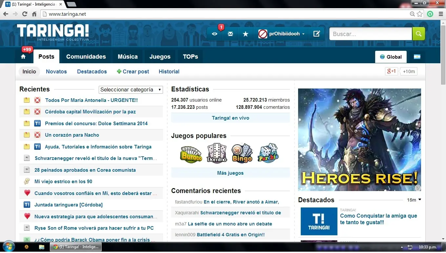Click the Heroes Rise advertisement banner
Image resolution: width=446 pixels, height=253 pixels.
tap(359, 140)
